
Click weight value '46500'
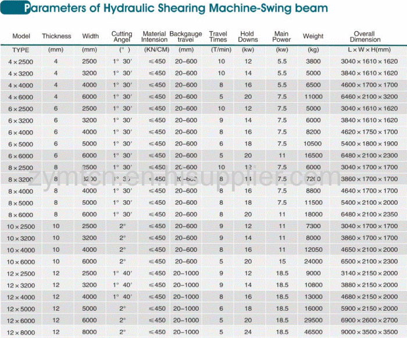(x=313, y=332)
